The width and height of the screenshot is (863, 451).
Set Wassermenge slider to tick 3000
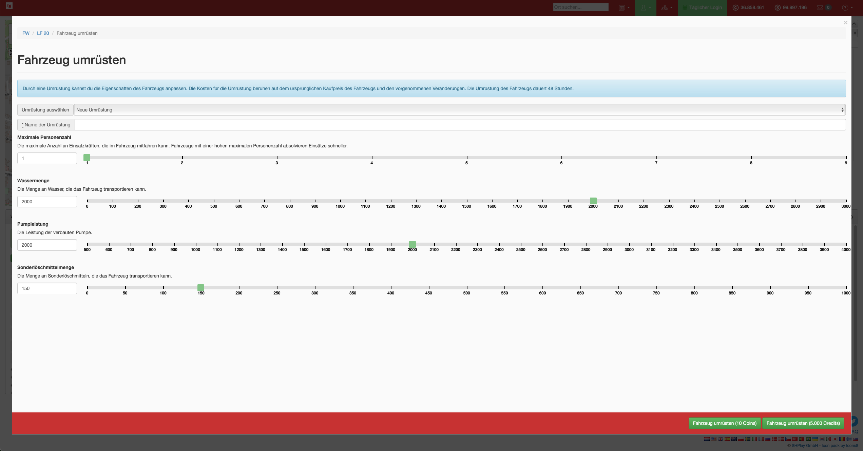tap(846, 201)
